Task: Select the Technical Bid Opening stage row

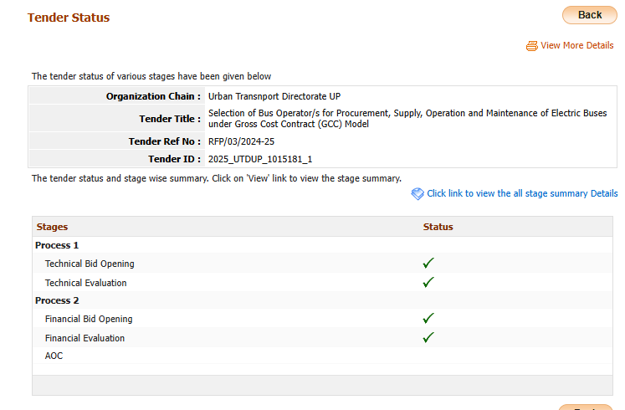Action: pos(322,264)
